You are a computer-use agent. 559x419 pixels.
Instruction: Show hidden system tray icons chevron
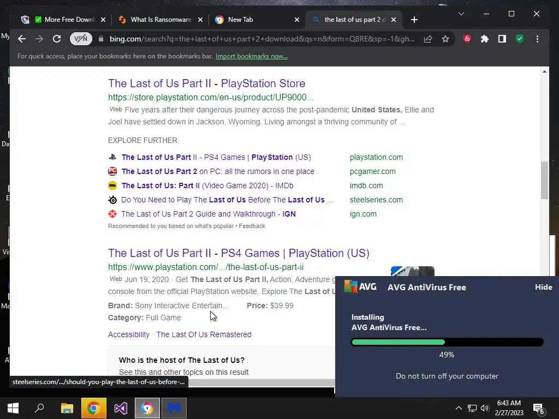tap(459, 408)
